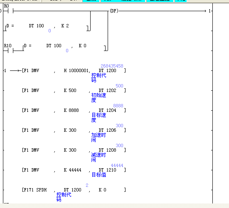This screenshot has height=208, width=229.
Task: Select the D= compare with K 0
Action: point(65,47)
